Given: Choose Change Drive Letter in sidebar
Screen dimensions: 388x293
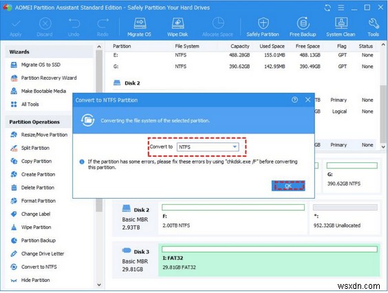Looking at the screenshot, I should (x=37, y=254).
